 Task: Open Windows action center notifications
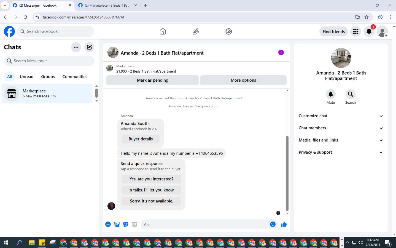click(388, 243)
